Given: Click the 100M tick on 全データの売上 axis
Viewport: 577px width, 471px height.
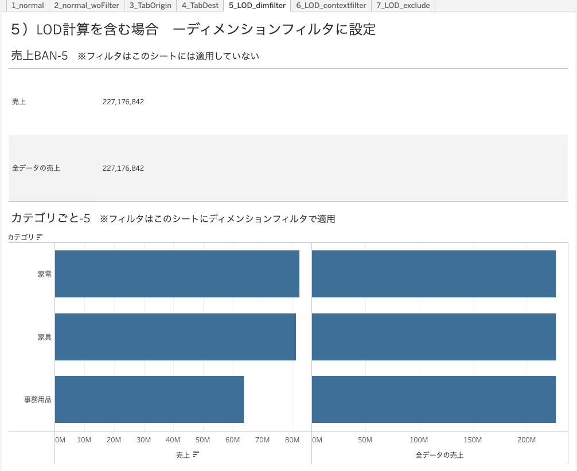Looking at the screenshot, I should tap(419, 440).
